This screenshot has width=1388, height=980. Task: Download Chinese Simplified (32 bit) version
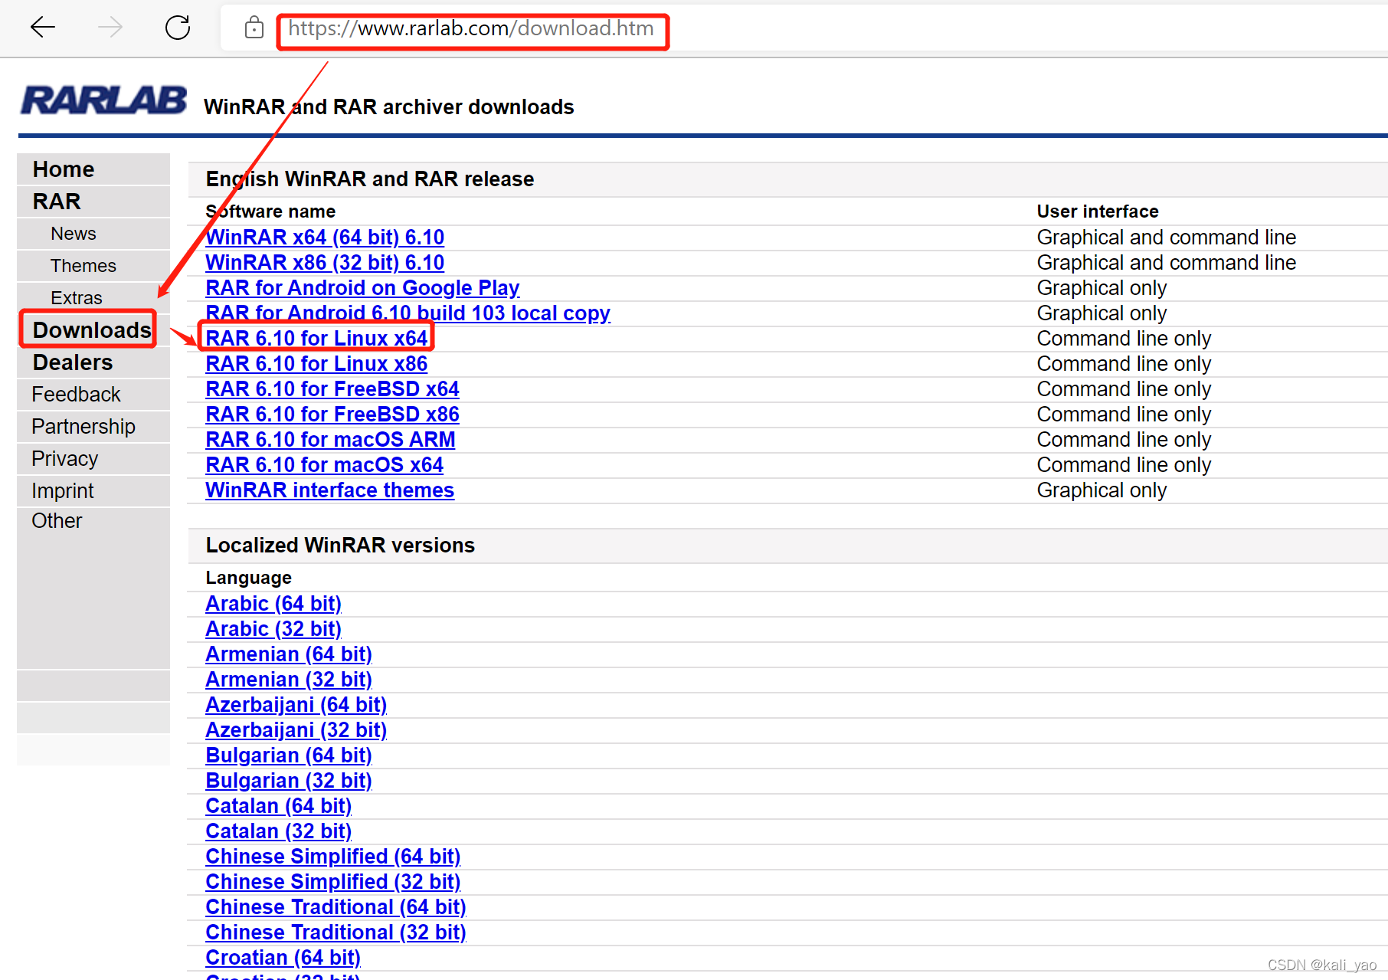pyautogui.click(x=332, y=882)
